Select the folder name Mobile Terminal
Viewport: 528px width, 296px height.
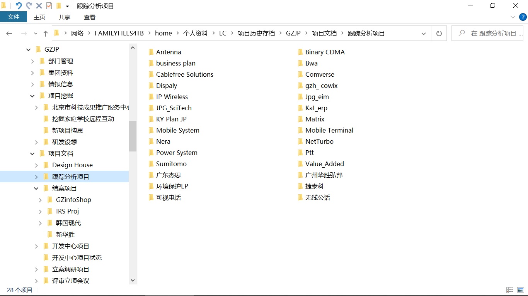coord(329,130)
